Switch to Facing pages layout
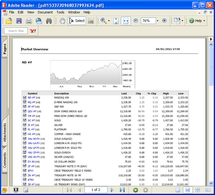This screenshot has height=195, width=215. pos(208,190)
